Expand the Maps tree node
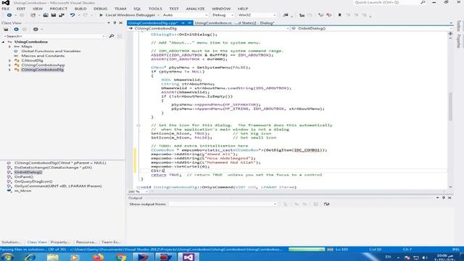This screenshot has width=464, height=261. [x=9, y=46]
